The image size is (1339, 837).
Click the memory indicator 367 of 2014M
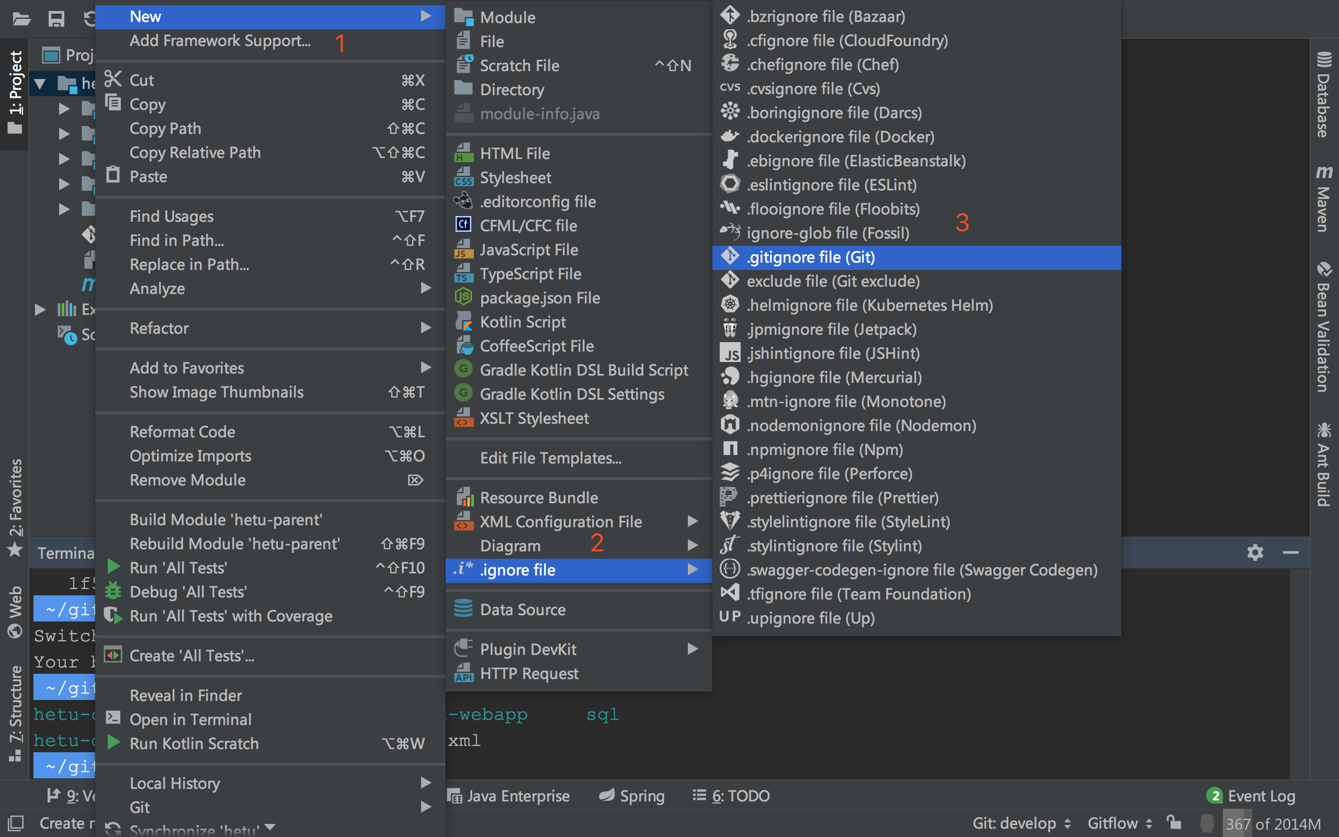pyautogui.click(x=1273, y=824)
